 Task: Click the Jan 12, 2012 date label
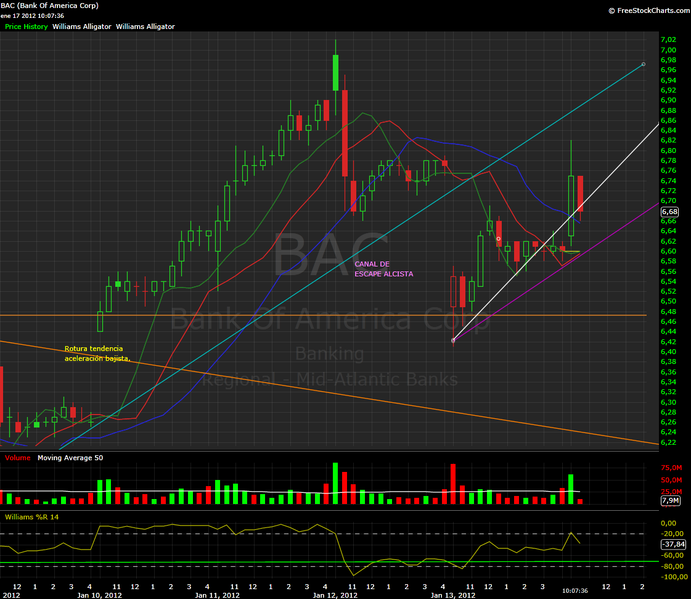[x=335, y=595]
